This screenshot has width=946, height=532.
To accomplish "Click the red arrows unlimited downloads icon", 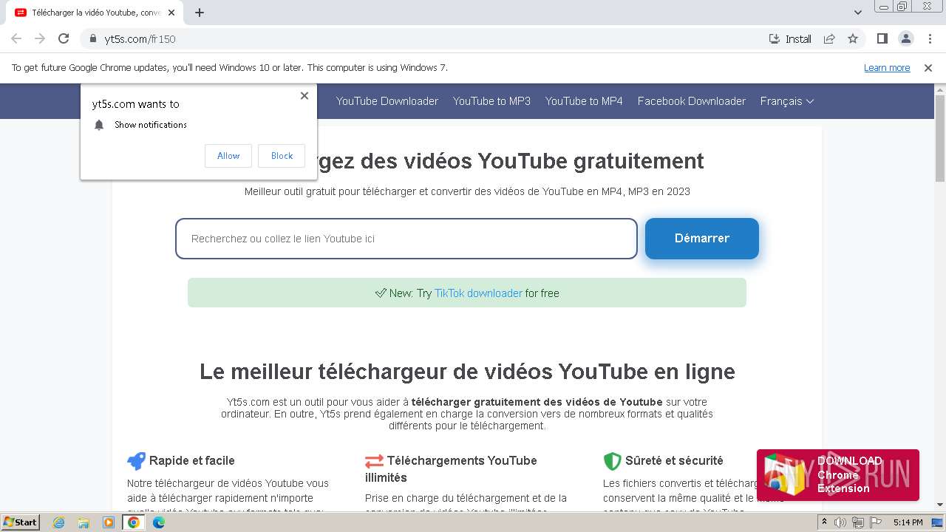I will pos(374,461).
